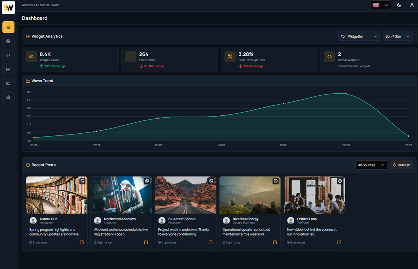Open the Analytics chart icon in sidebar
418x269 pixels.
(8, 69)
